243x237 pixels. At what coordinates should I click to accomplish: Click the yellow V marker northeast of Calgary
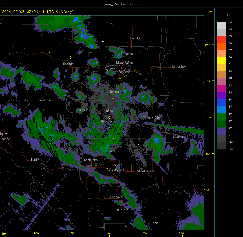click(x=121, y=164)
